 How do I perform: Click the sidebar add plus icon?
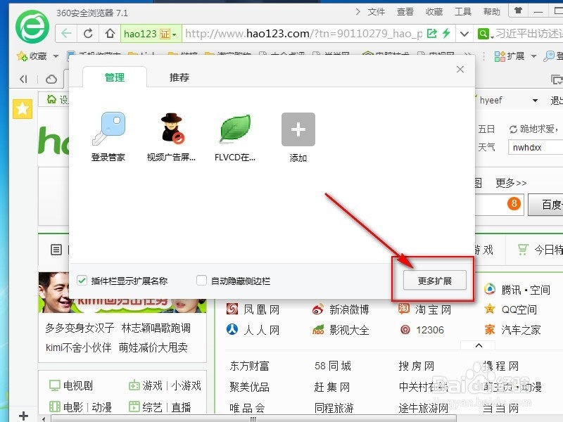pyautogui.click(x=23, y=416)
